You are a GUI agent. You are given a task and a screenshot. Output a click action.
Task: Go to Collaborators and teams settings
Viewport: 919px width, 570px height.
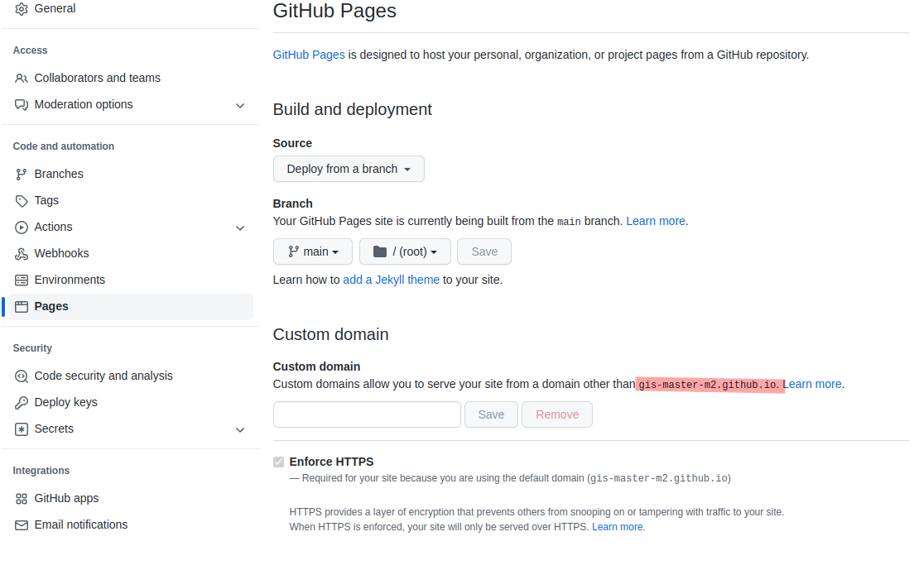point(98,78)
